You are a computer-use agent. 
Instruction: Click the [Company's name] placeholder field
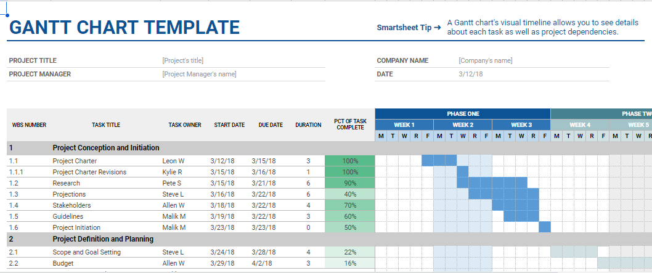click(x=485, y=60)
